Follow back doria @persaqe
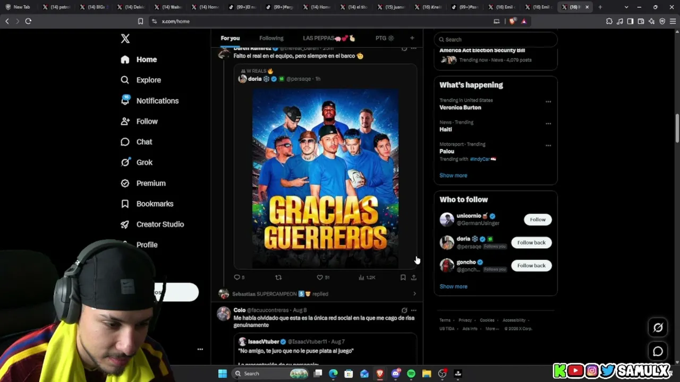 pyautogui.click(x=531, y=242)
